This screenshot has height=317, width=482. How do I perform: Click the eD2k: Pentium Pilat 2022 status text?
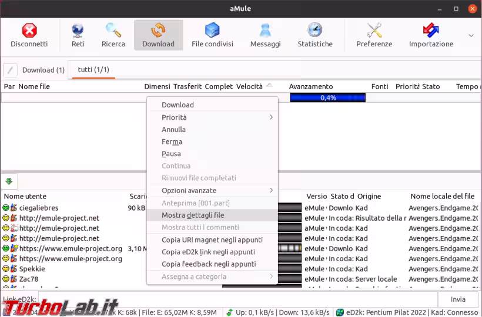point(386,312)
